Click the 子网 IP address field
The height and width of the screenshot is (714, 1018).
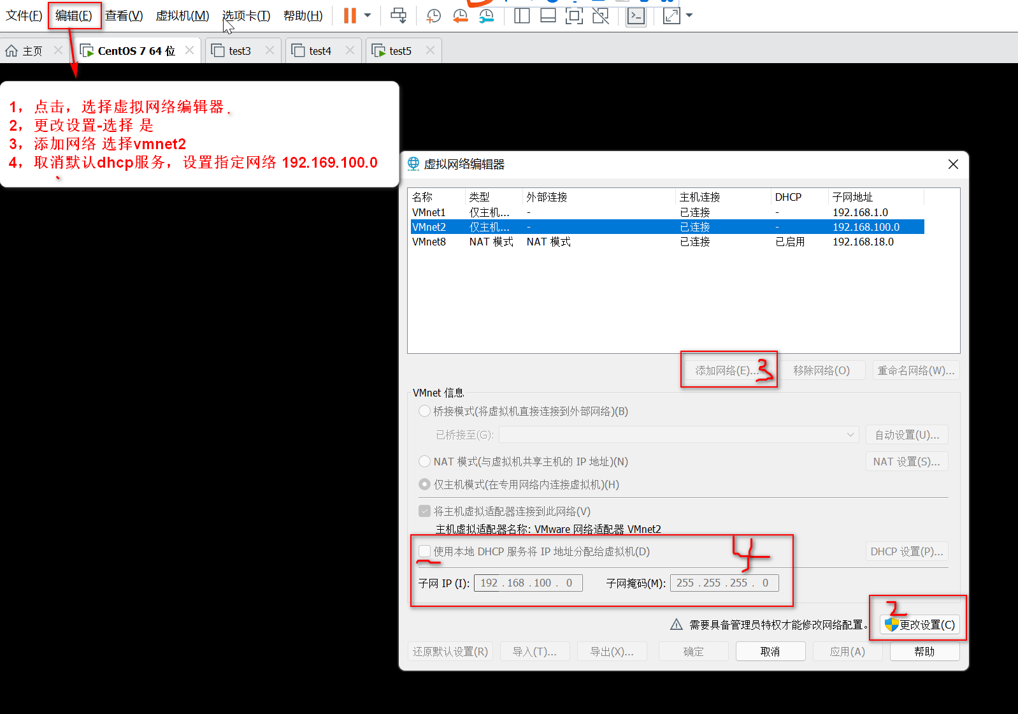[x=528, y=583]
